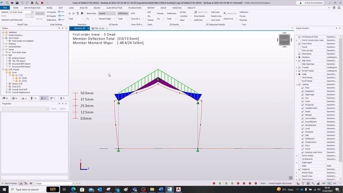343x193 pixels.
Task: Click the first red status indicator in status bar
Action: tap(214, 183)
